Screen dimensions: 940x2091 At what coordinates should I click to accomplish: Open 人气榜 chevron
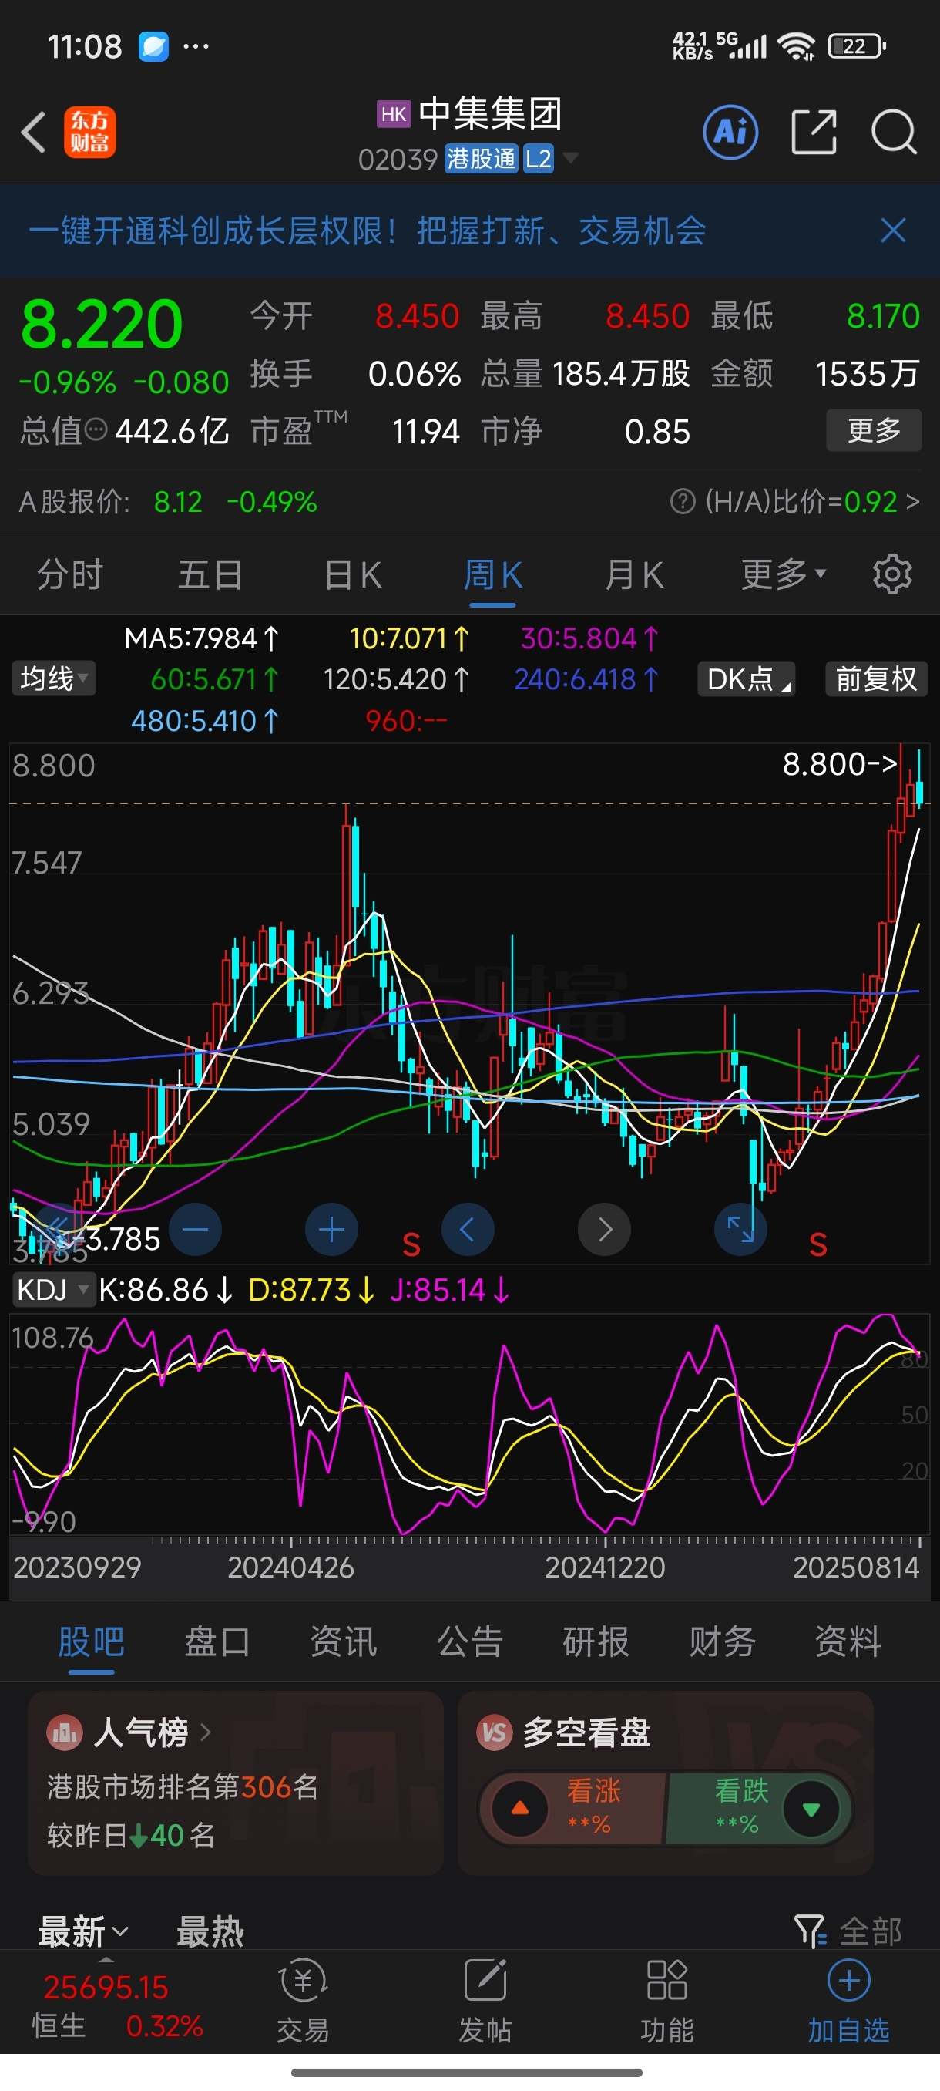(206, 1733)
